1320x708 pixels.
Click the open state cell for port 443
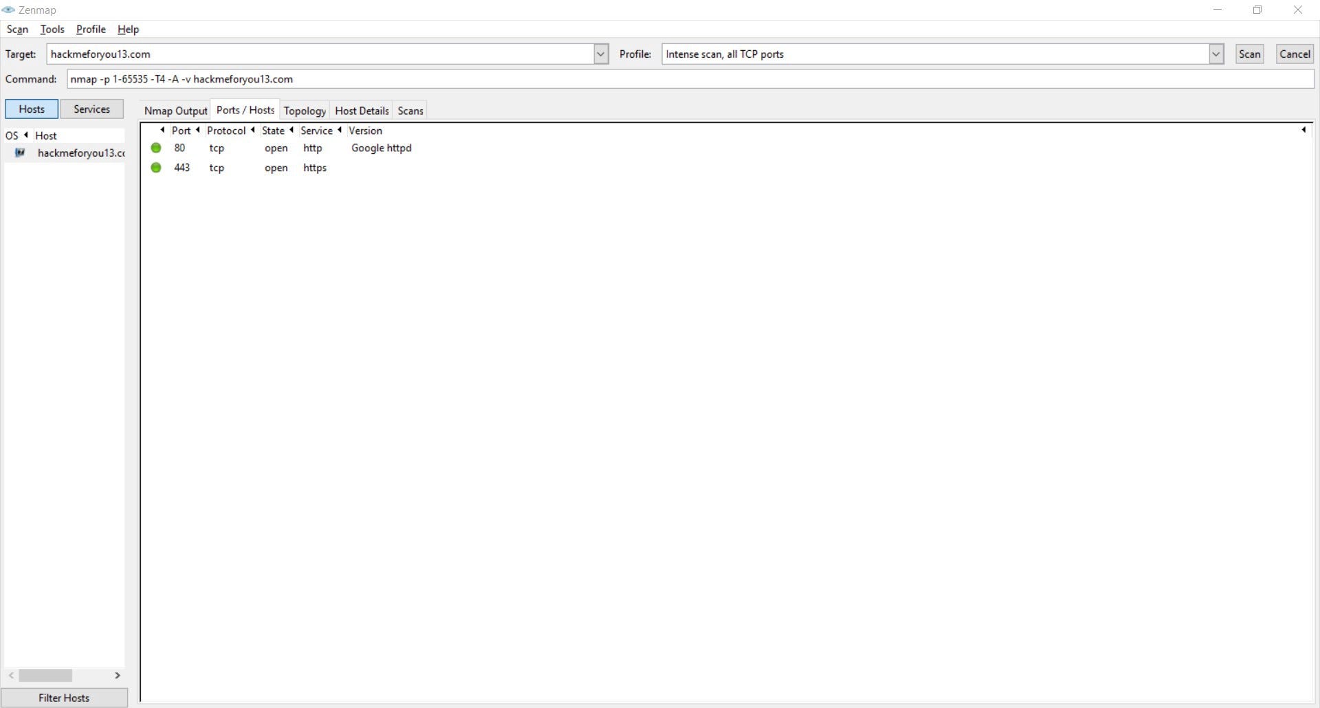pyautogui.click(x=276, y=168)
